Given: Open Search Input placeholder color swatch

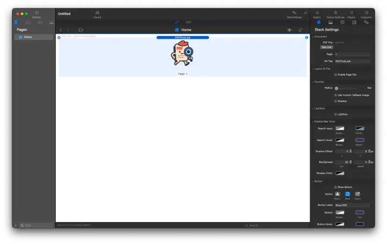Looking at the screenshot, I should [x=360, y=129].
